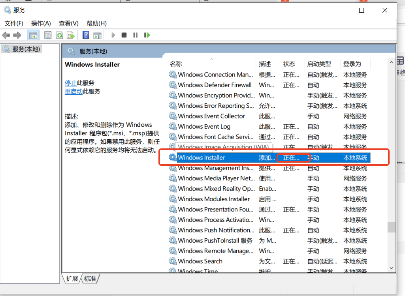The height and width of the screenshot is (296, 405).
Task: Click the Refresh toolbar icon
Action: point(60,35)
